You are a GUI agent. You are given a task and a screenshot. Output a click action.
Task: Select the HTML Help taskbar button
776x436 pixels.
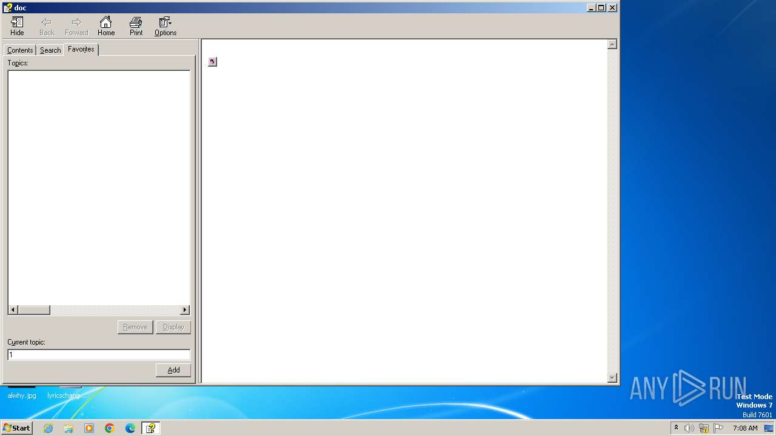tap(150, 428)
